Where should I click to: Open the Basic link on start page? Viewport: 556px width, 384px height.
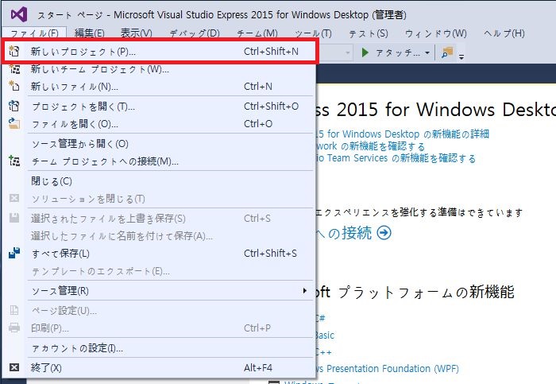click(325, 335)
